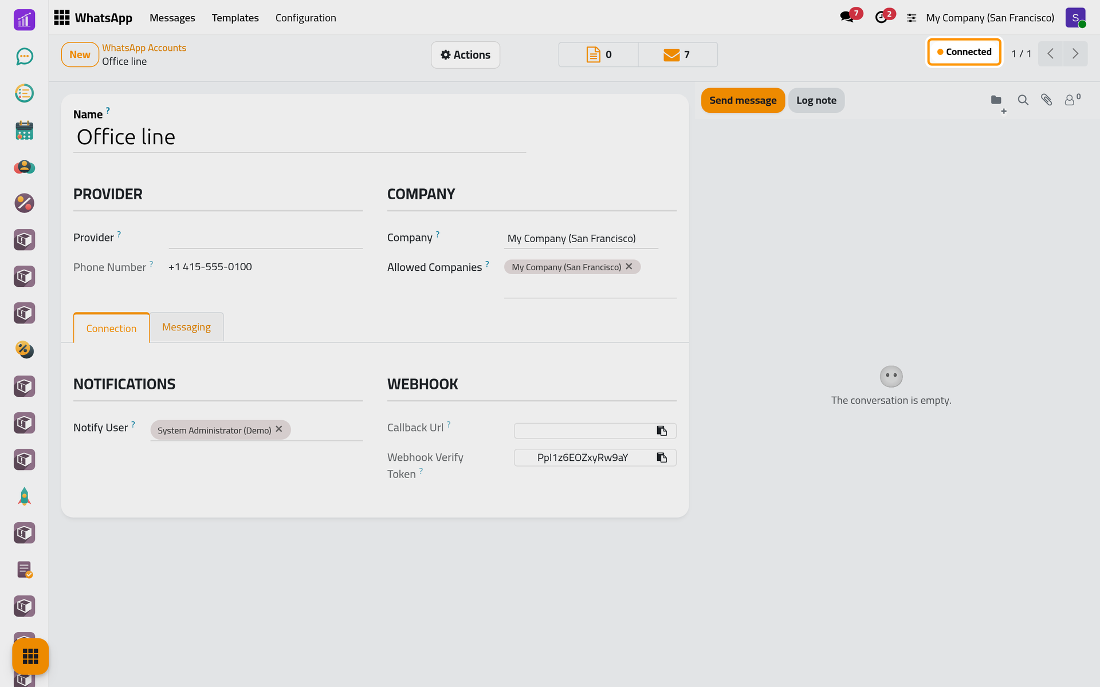Copy the Webhook Verify Token to clipboard
Screen dimensions: 1100x687
(662, 457)
